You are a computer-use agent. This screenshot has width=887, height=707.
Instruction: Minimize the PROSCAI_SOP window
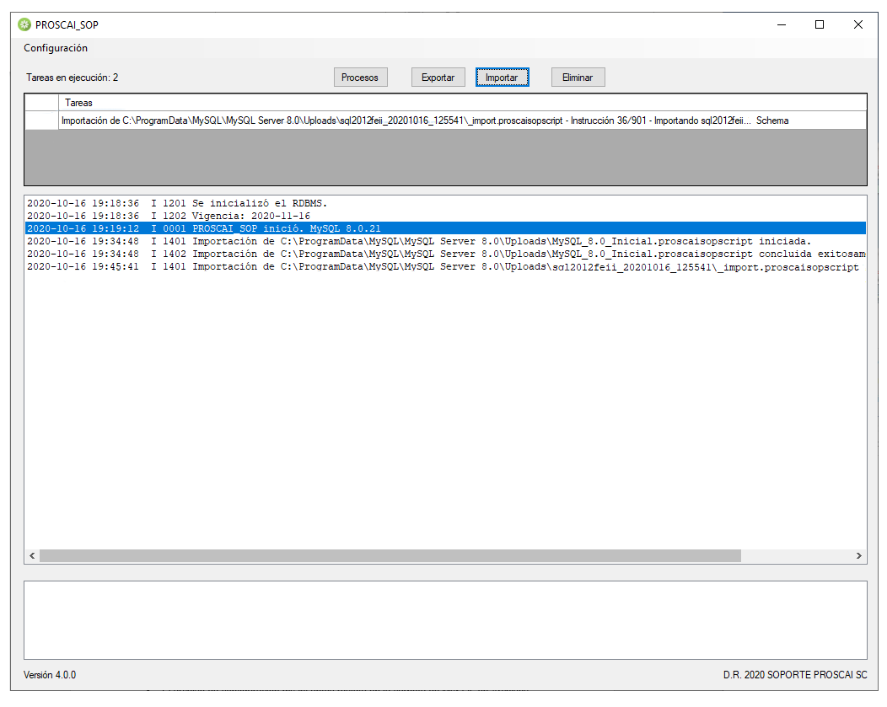click(782, 25)
